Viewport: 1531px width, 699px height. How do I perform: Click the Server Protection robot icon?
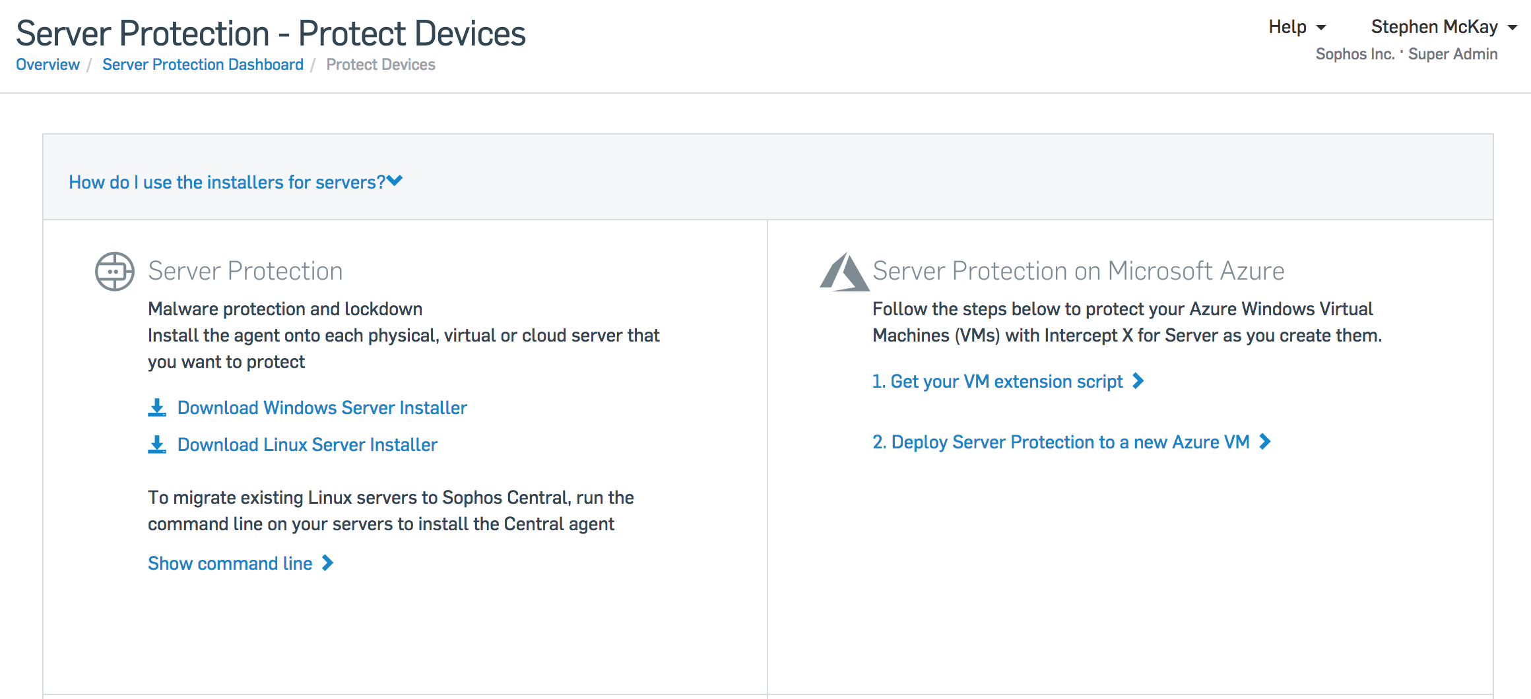point(114,271)
